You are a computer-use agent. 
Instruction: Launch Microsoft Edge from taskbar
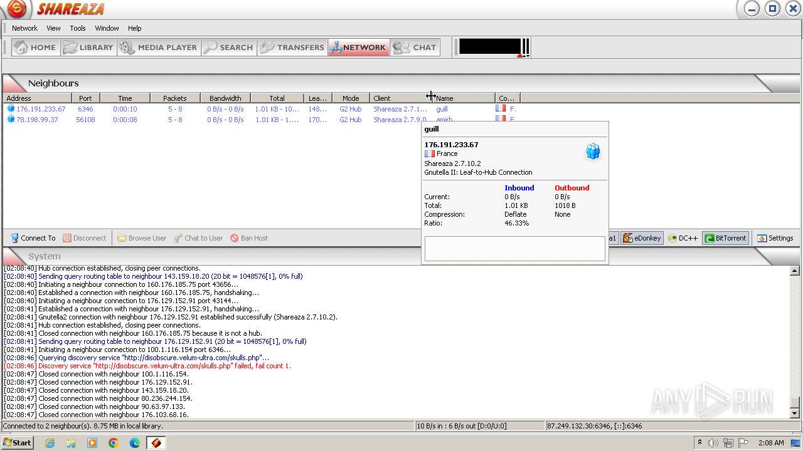(x=135, y=443)
